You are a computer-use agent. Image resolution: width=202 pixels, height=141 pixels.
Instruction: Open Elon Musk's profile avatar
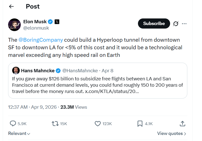coord(14,25)
